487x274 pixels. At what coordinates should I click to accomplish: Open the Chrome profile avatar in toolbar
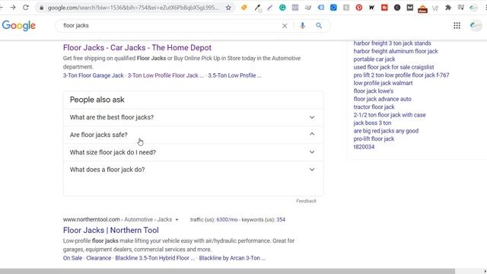point(473,8)
